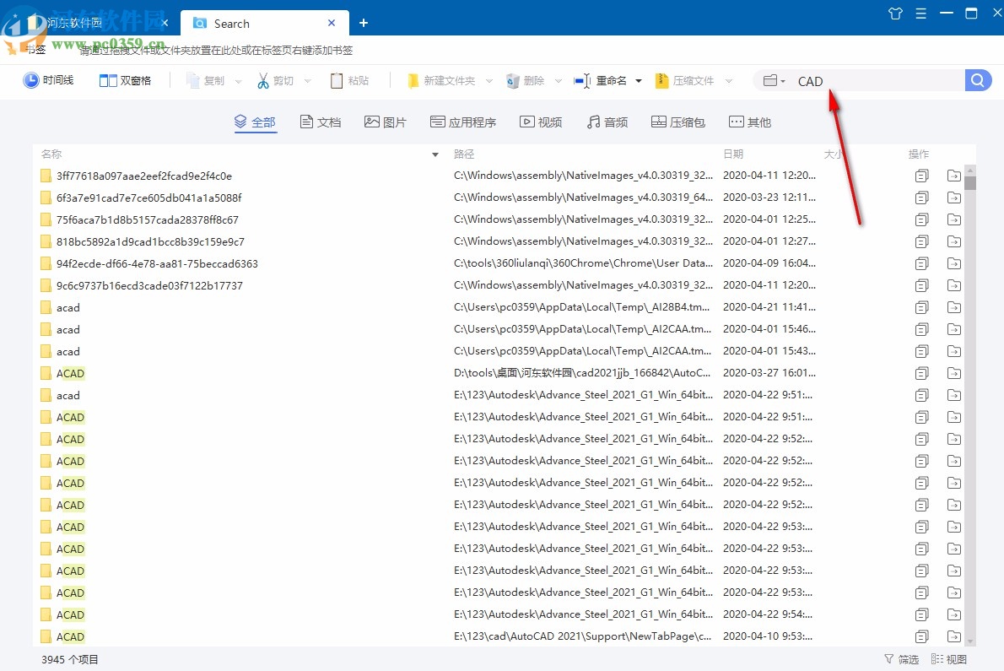Select the Audio (音频) filter tab
The width and height of the screenshot is (1004, 671).
(x=607, y=122)
